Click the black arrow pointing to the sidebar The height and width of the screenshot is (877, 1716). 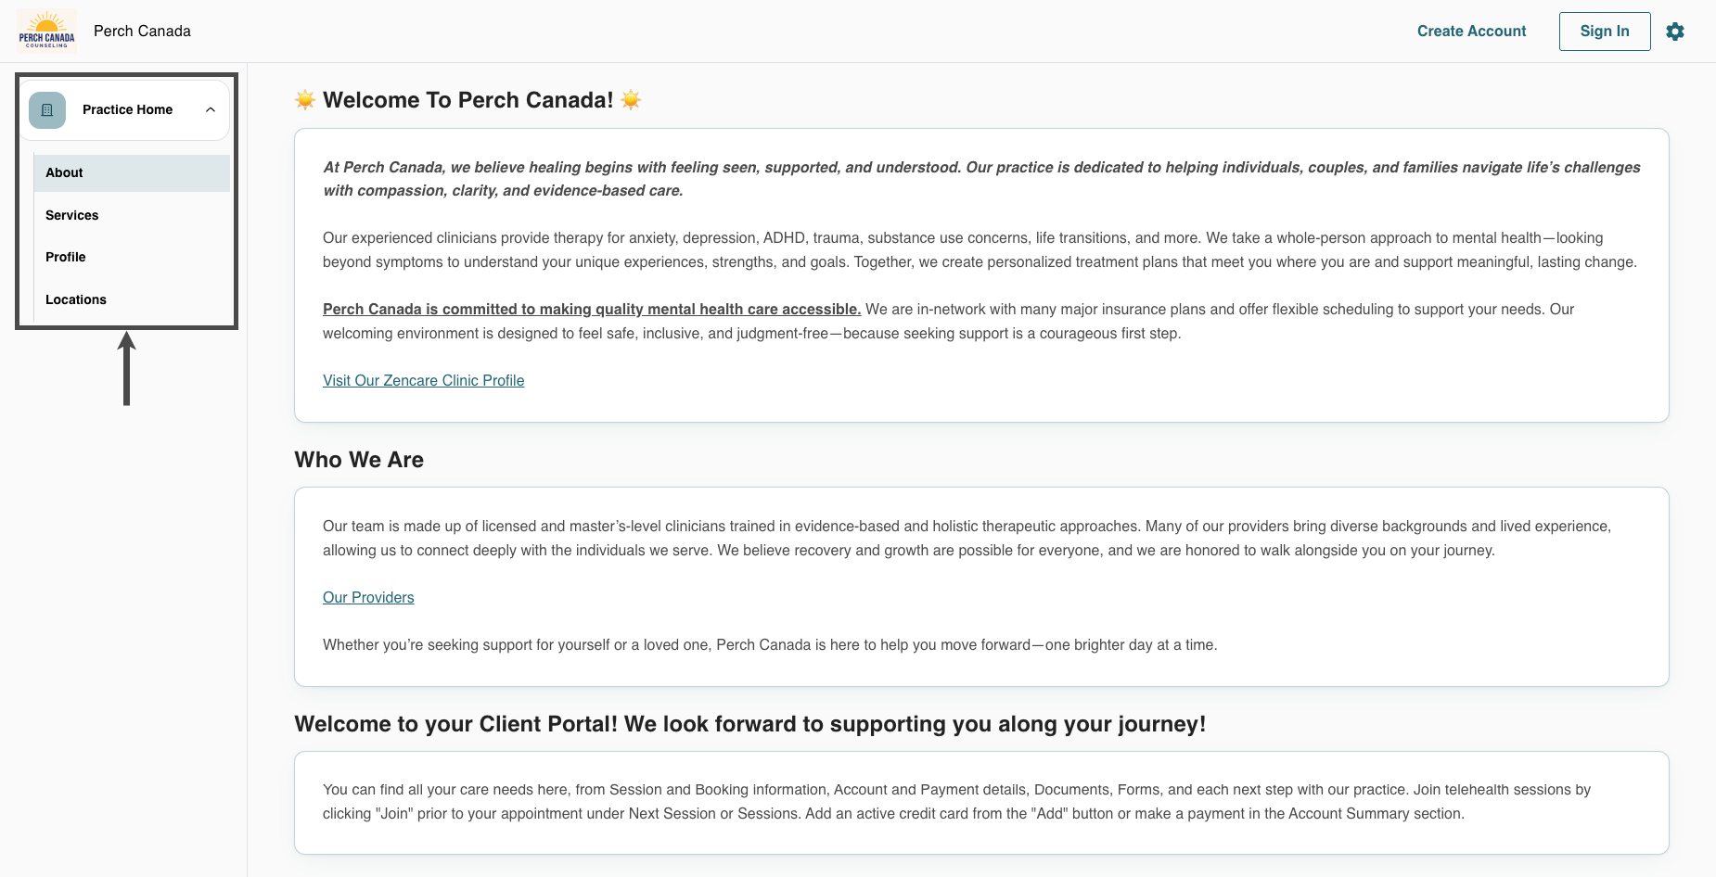click(127, 369)
